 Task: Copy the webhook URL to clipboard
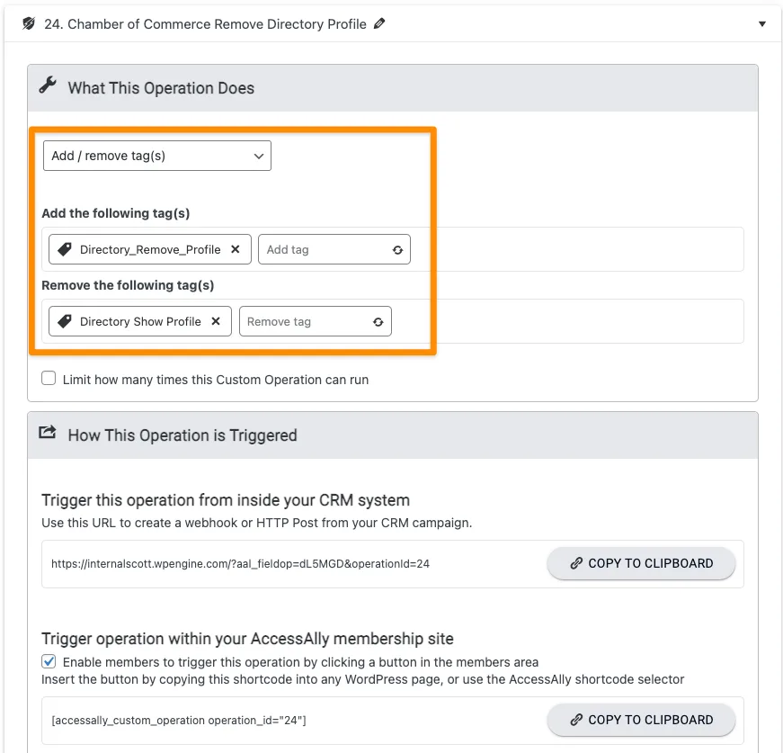click(x=641, y=563)
